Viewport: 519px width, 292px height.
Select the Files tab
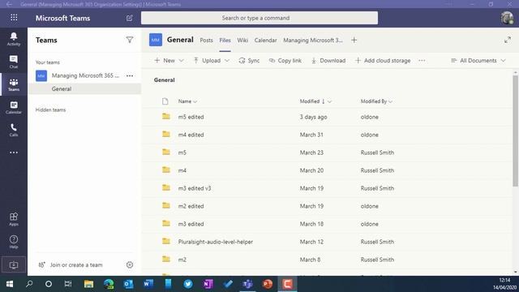click(225, 40)
